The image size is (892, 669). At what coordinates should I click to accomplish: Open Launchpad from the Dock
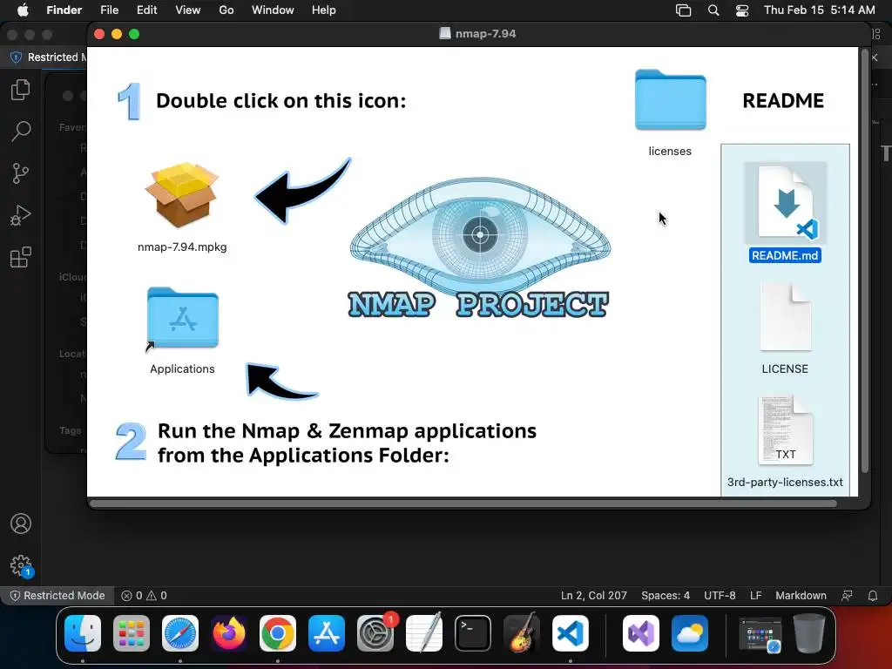[x=132, y=632]
